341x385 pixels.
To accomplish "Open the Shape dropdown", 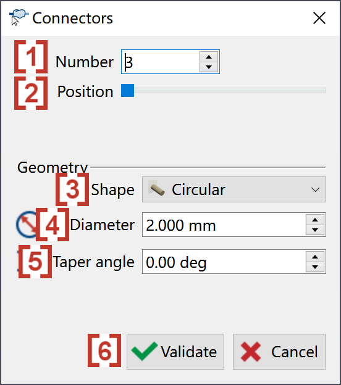I will tap(234, 189).
